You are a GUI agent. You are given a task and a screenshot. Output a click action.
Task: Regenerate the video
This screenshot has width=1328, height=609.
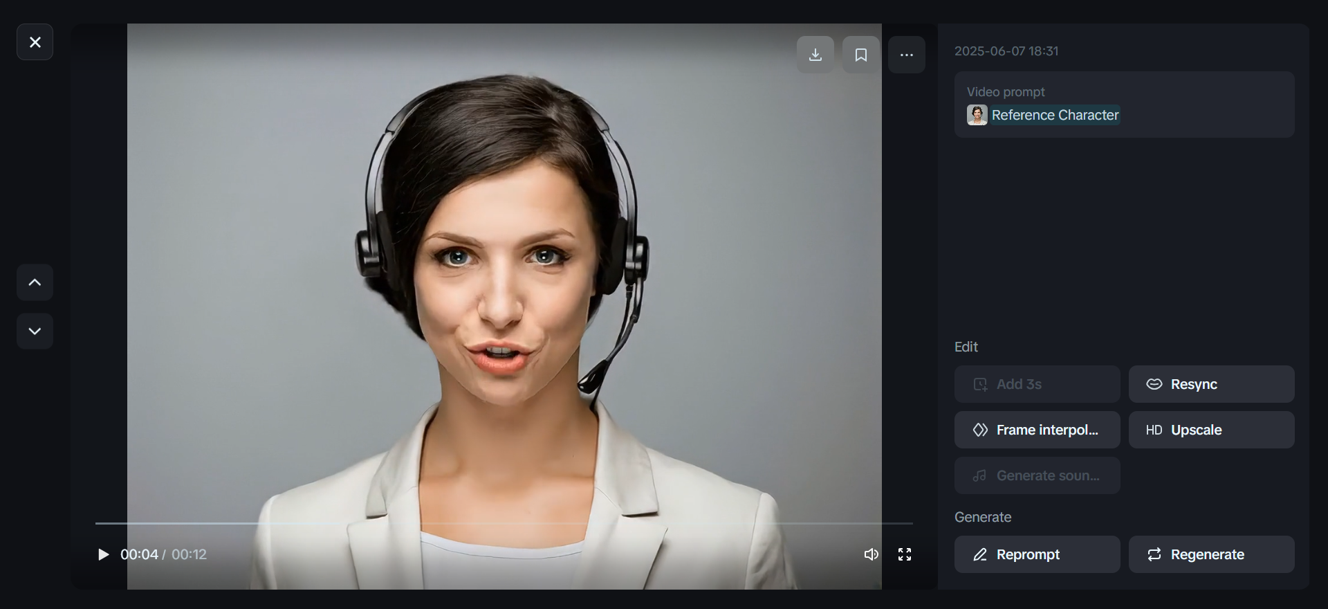[1212, 554]
